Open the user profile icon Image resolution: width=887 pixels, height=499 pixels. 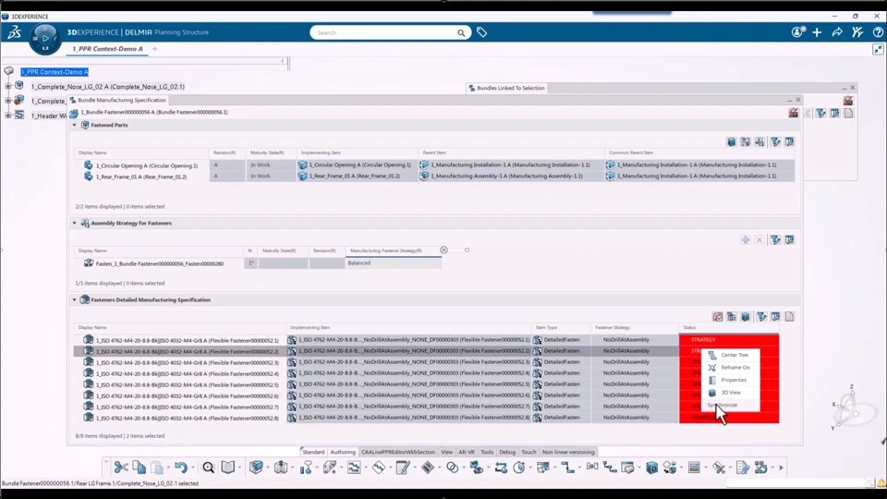coord(797,32)
